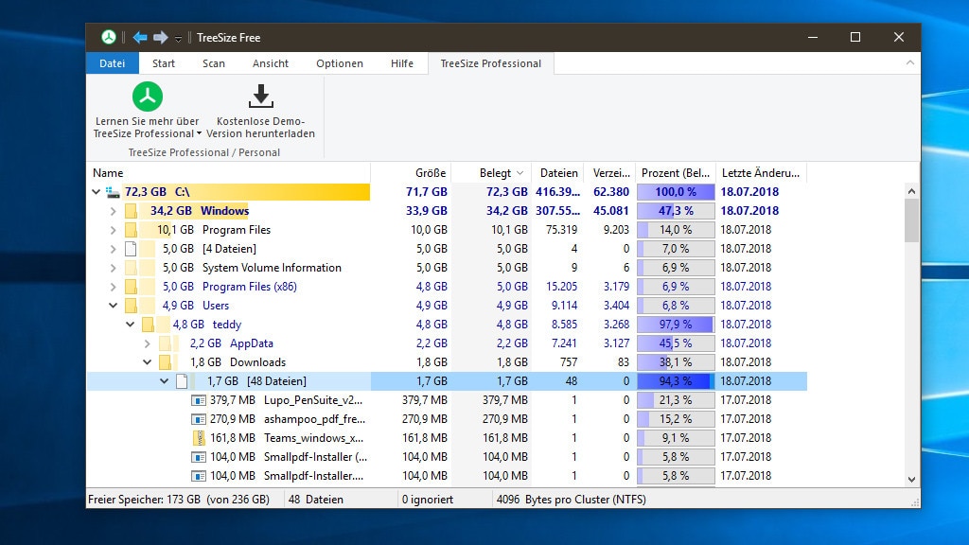Select the TreeSize Professional tab
The width and height of the screenshot is (969, 545).
(491, 63)
